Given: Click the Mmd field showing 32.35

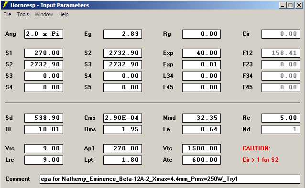Looking at the screenshot, I should click(202, 118).
